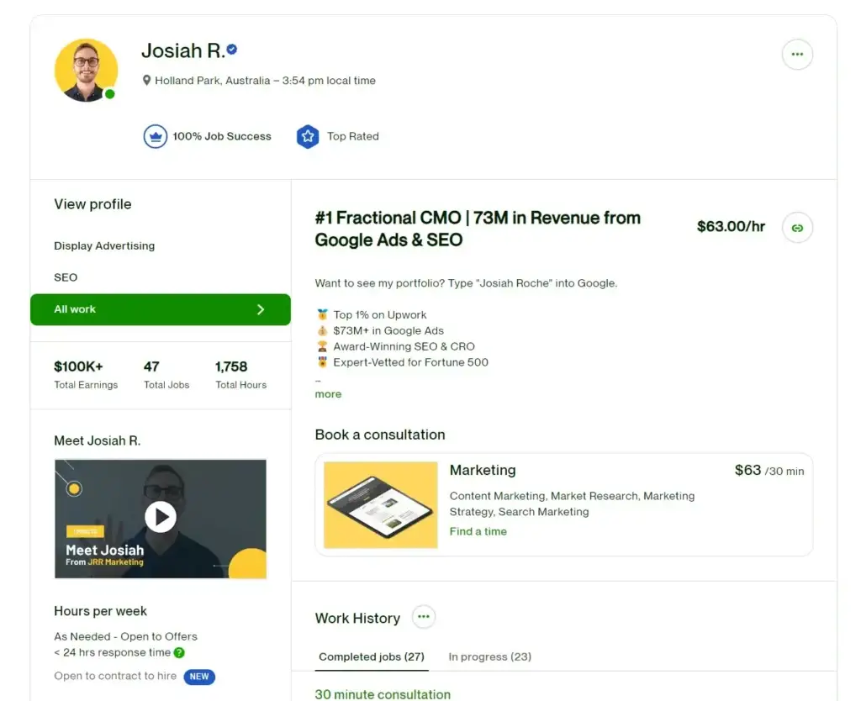
Task: Open the View profile link
Action: pos(92,204)
